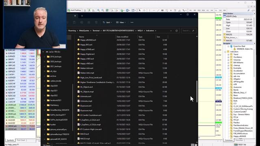The image size is (260, 146).
Task: Open the three-dot more options menu in Explorer
Action: coord(132,22)
